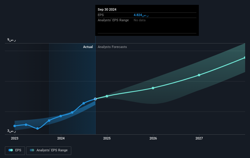Click the early 2023 EPS data point

tap(15, 126)
